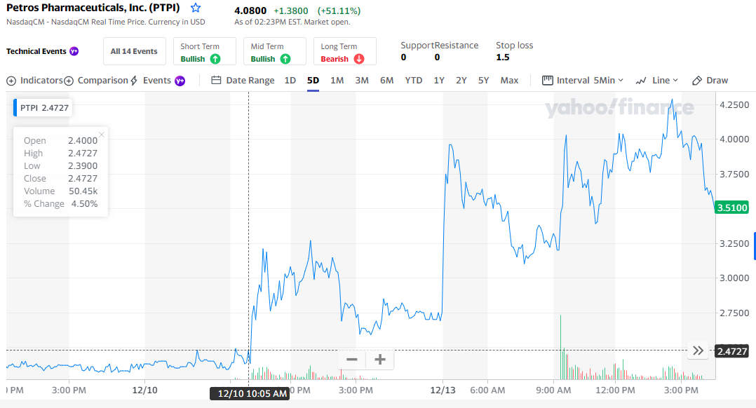756x408 pixels.
Task: Open All 14 Events
Action: 134,51
